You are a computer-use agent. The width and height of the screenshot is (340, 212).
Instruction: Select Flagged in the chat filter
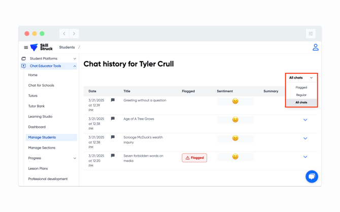301,87
